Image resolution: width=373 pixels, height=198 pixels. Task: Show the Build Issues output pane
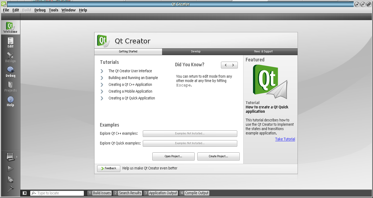(99, 193)
